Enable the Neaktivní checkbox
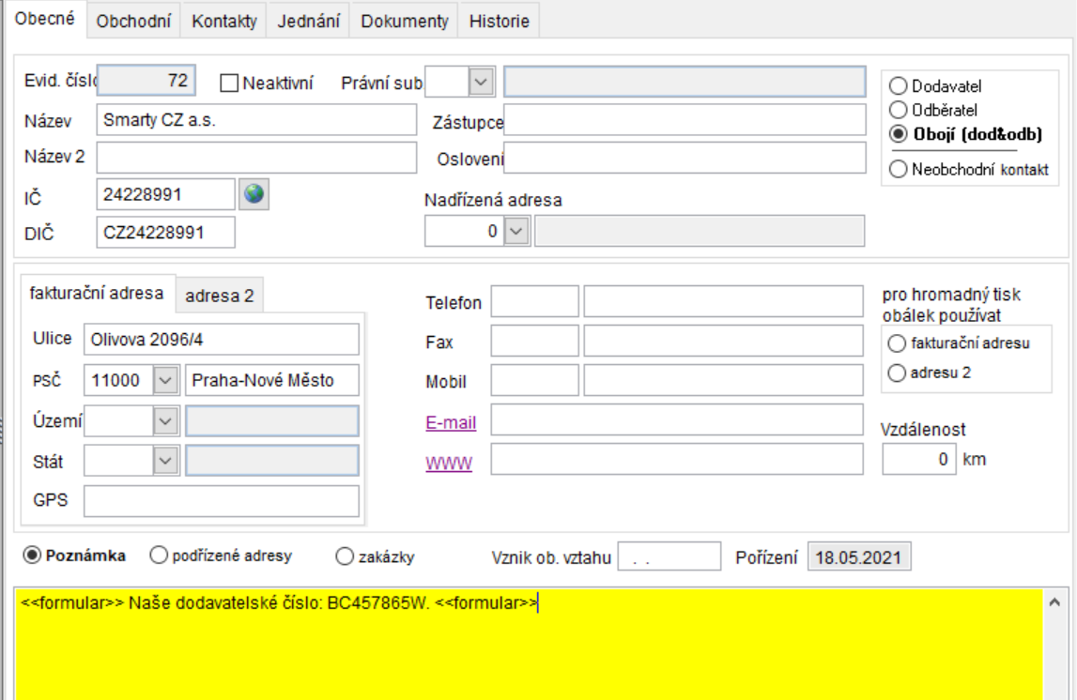This screenshot has width=1077, height=700. (230, 83)
